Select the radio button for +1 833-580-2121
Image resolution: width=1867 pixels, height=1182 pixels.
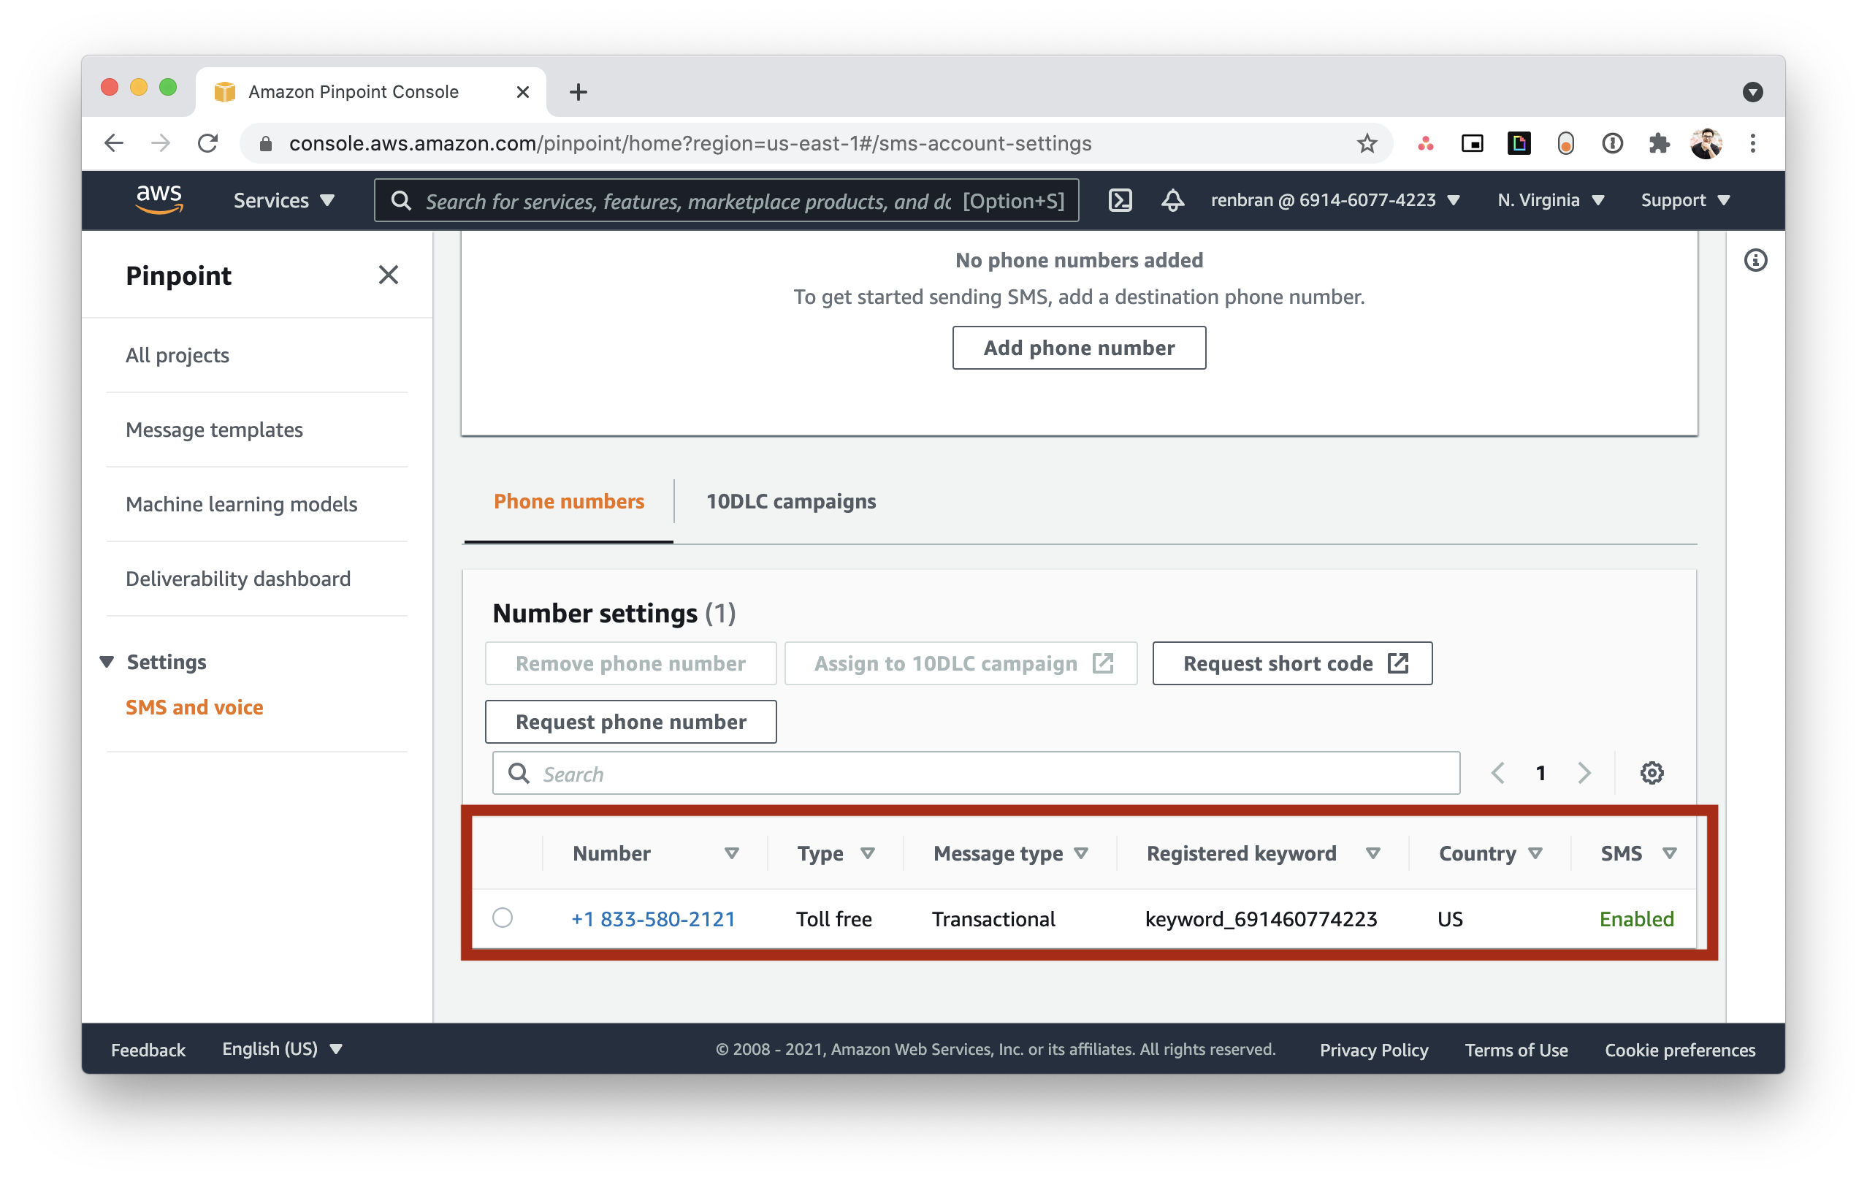[503, 918]
